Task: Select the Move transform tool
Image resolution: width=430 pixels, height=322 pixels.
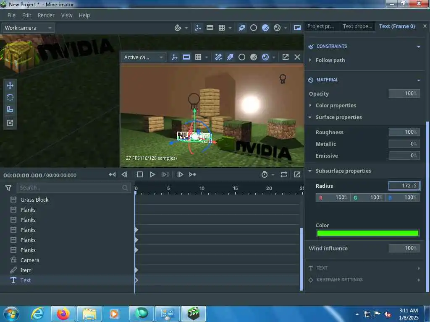Action: 10,86
